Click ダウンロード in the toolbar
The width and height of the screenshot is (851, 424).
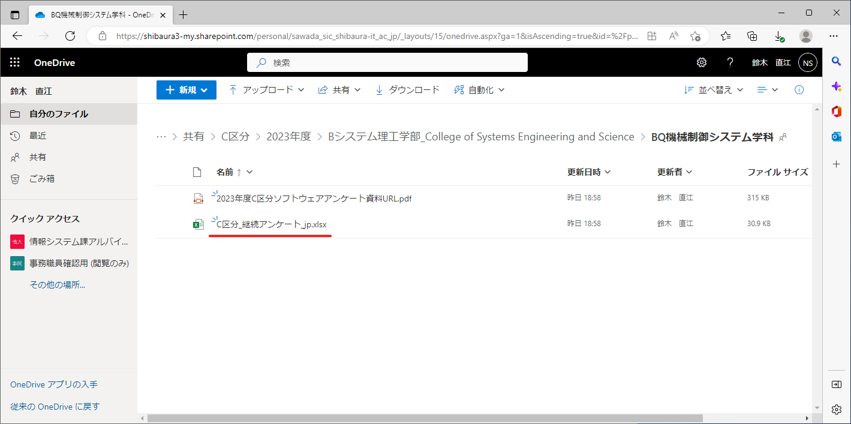(x=407, y=90)
